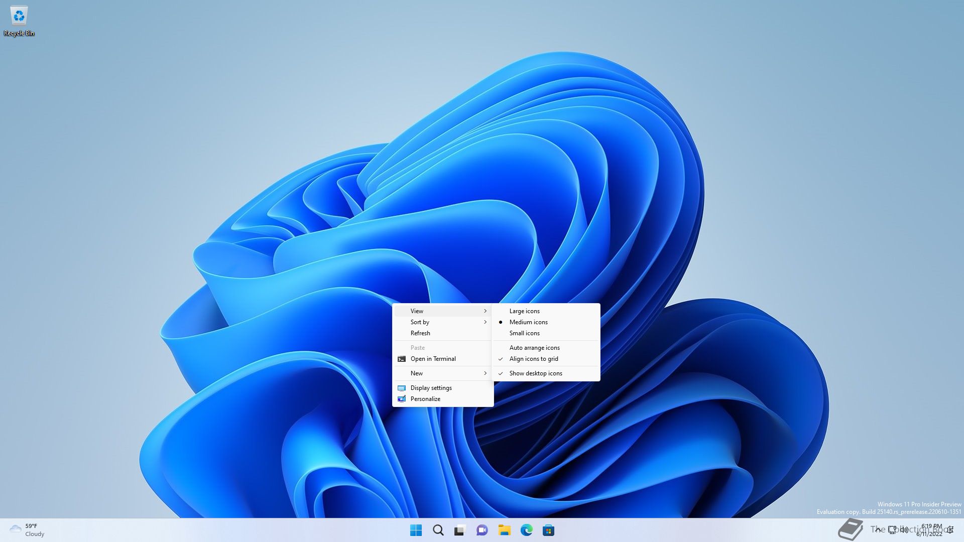Open the clock showing 6:19 PM
Viewport: 964px width, 542px height.
click(x=929, y=530)
